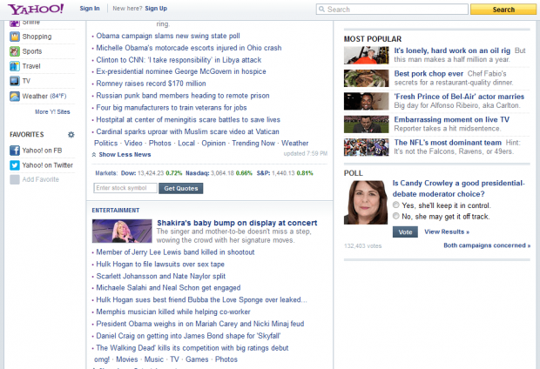Click the Sports icon in sidebar
The image size is (540, 369).
coord(15,51)
